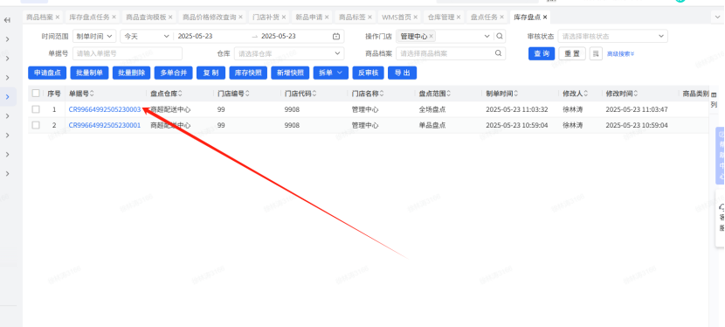Open the 仓库 selection dropdown
This screenshot has width=725, height=327.
coord(289,53)
